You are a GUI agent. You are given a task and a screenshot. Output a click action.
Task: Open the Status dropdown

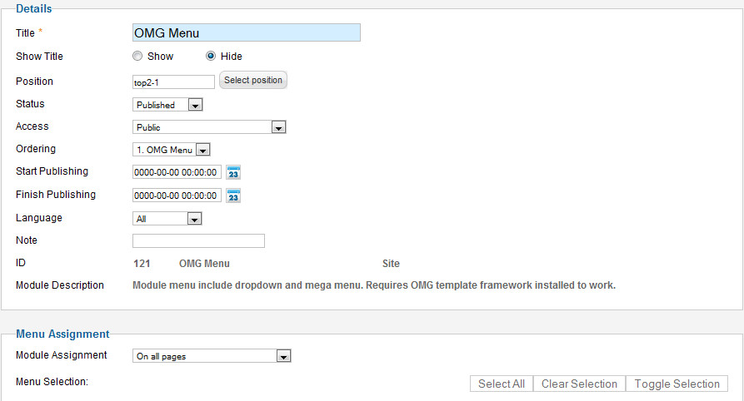[x=167, y=105]
